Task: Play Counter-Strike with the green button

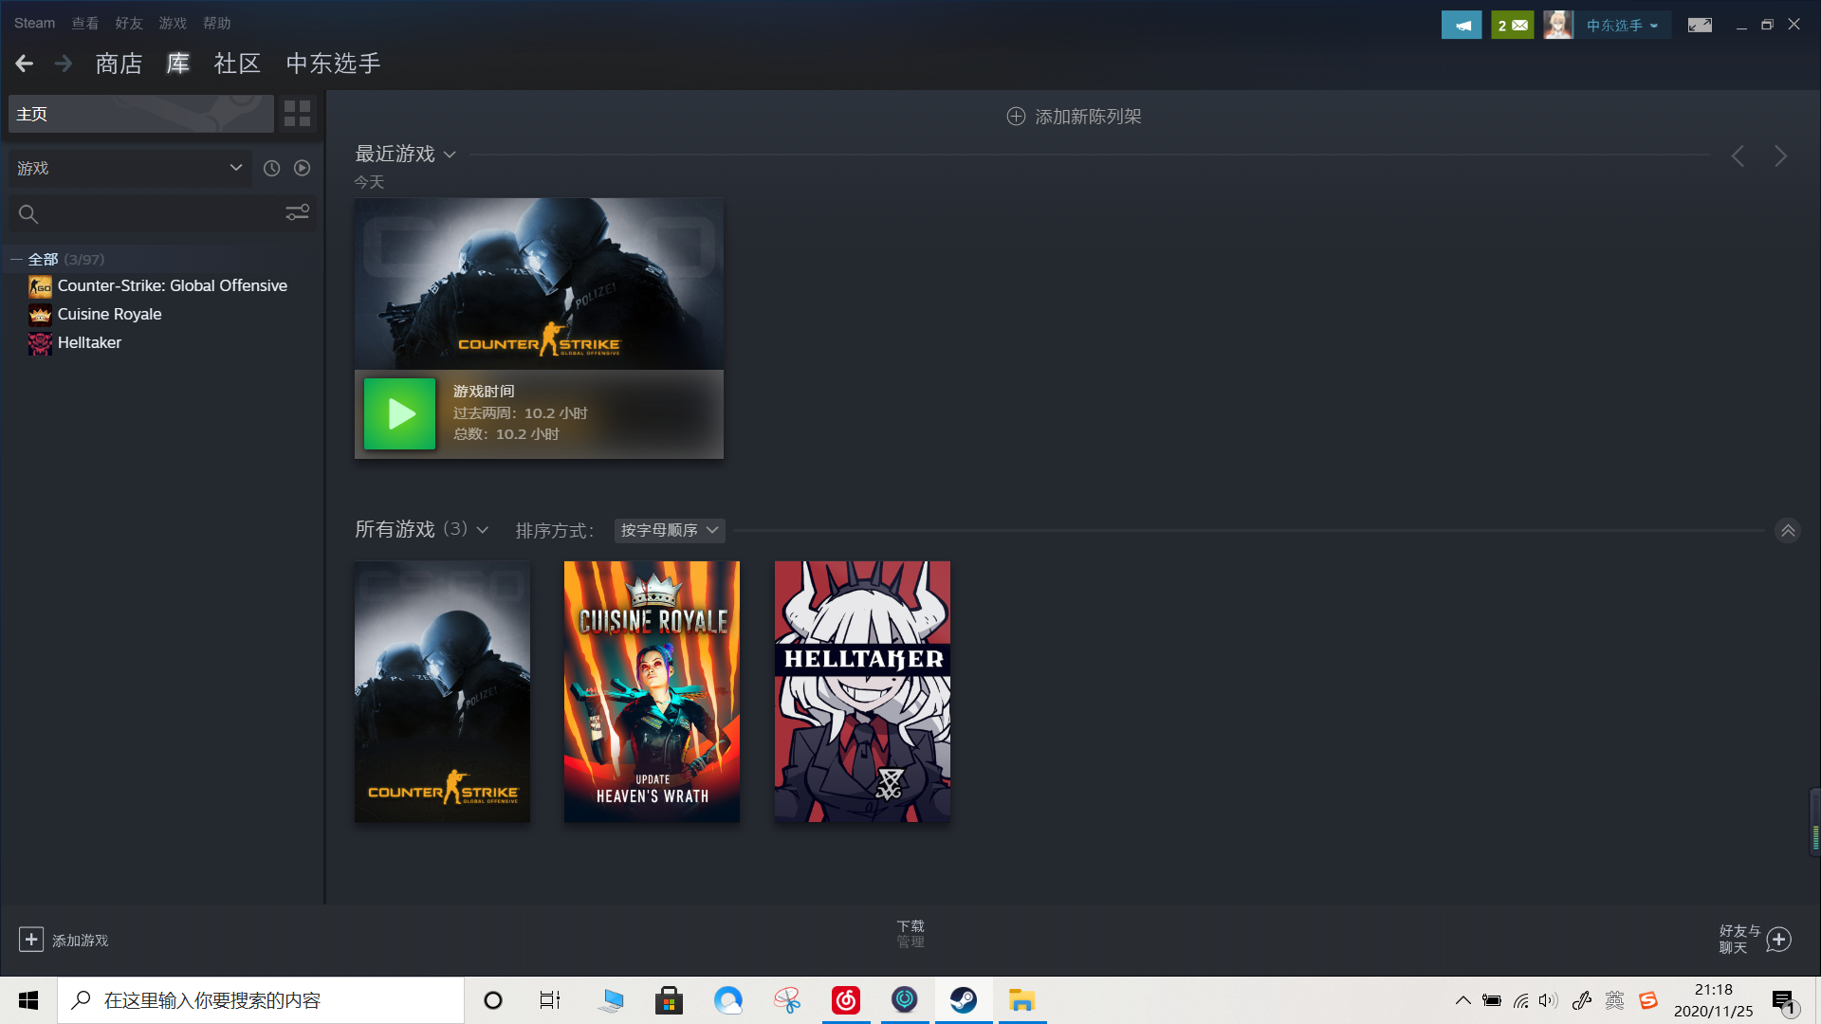Action: [399, 413]
